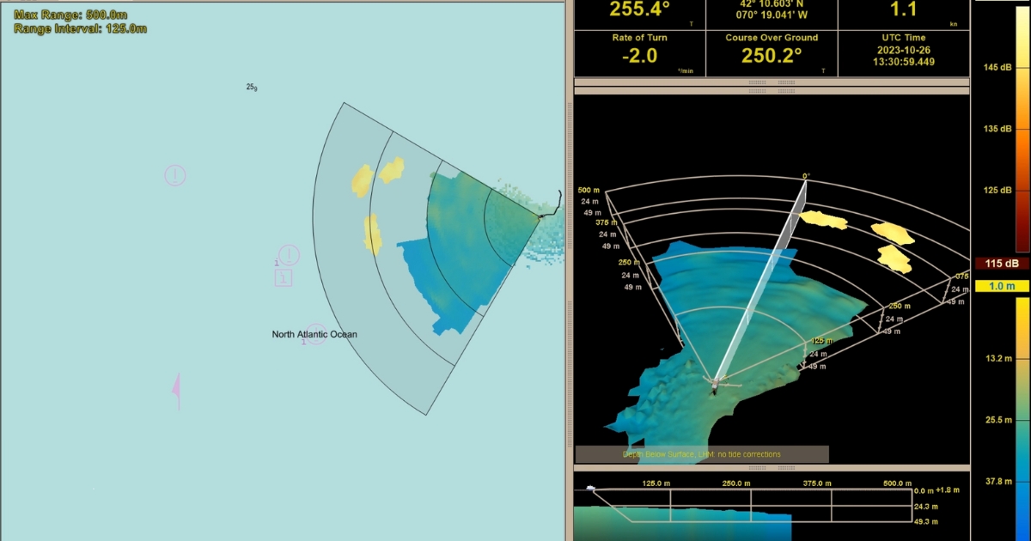Click the square information box chart symbol
This screenshot has height=541, width=1031.
(x=284, y=277)
